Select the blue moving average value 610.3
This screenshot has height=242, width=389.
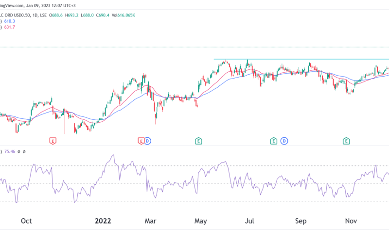coord(9,21)
